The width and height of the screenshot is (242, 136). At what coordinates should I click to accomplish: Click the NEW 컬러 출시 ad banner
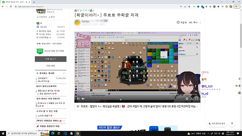click(137, 128)
